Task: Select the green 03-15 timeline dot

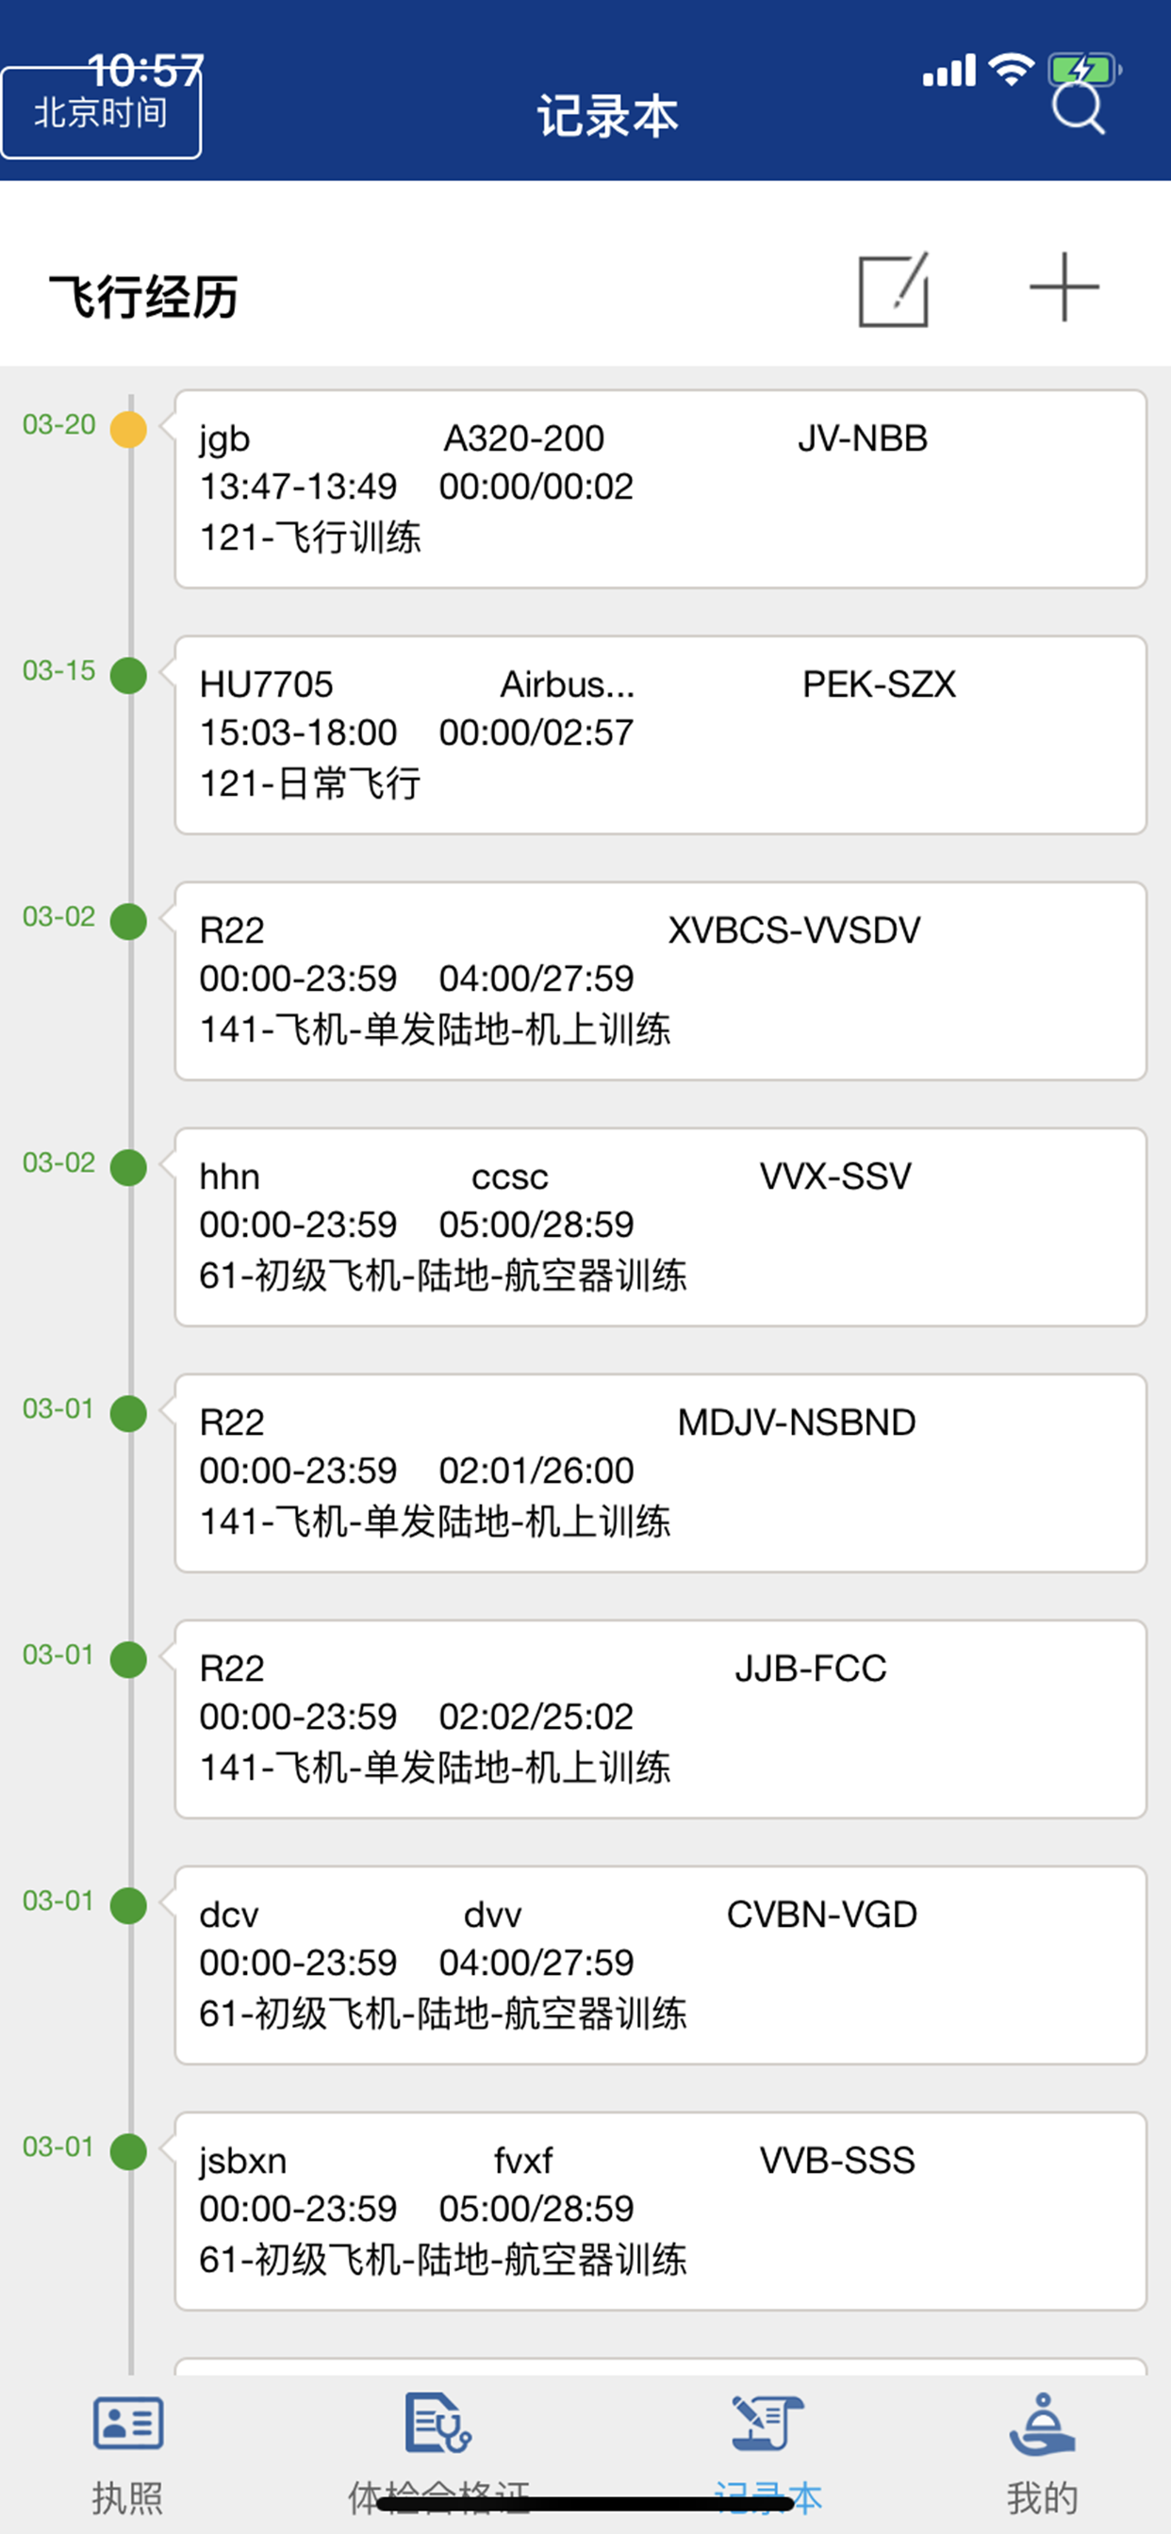Action: point(128,676)
